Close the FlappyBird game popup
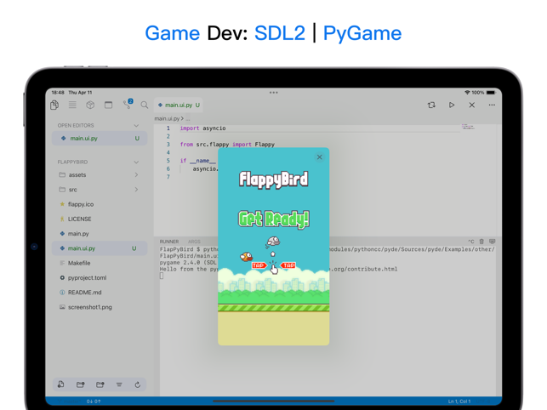547x410 pixels. pyautogui.click(x=320, y=157)
